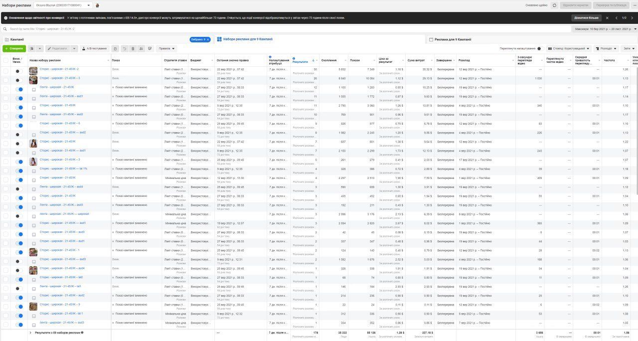Tick the select-all checkbox in header
This screenshot has width=638, height=341.
(5, 60)
